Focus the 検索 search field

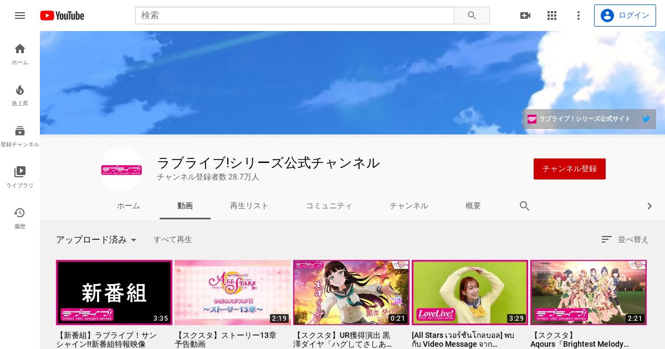295,16
